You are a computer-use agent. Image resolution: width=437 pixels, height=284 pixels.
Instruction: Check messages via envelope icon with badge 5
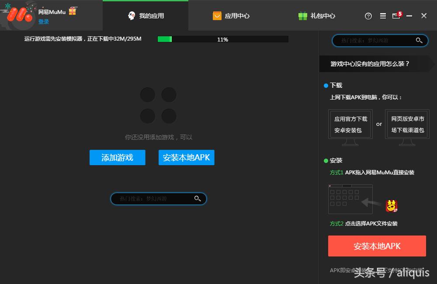[396, 16]
